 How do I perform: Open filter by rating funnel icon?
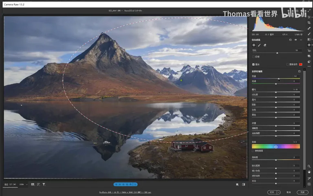(44, 185)
